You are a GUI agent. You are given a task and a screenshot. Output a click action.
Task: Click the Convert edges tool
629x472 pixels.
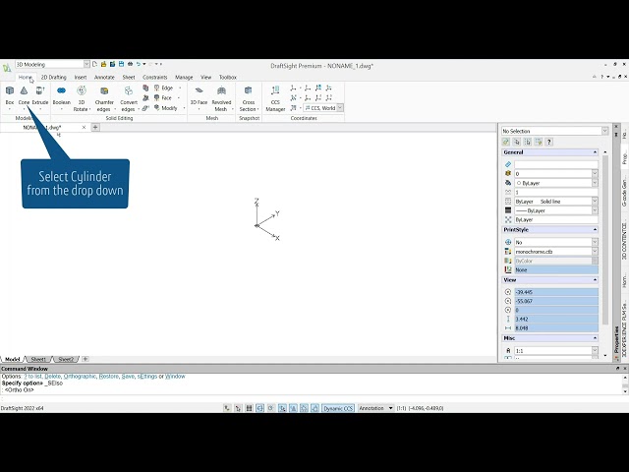click(129, 98)
